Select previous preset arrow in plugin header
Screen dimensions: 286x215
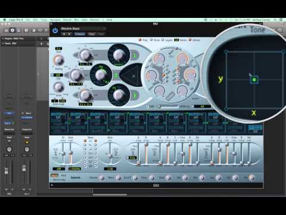(x=64, y=34)
